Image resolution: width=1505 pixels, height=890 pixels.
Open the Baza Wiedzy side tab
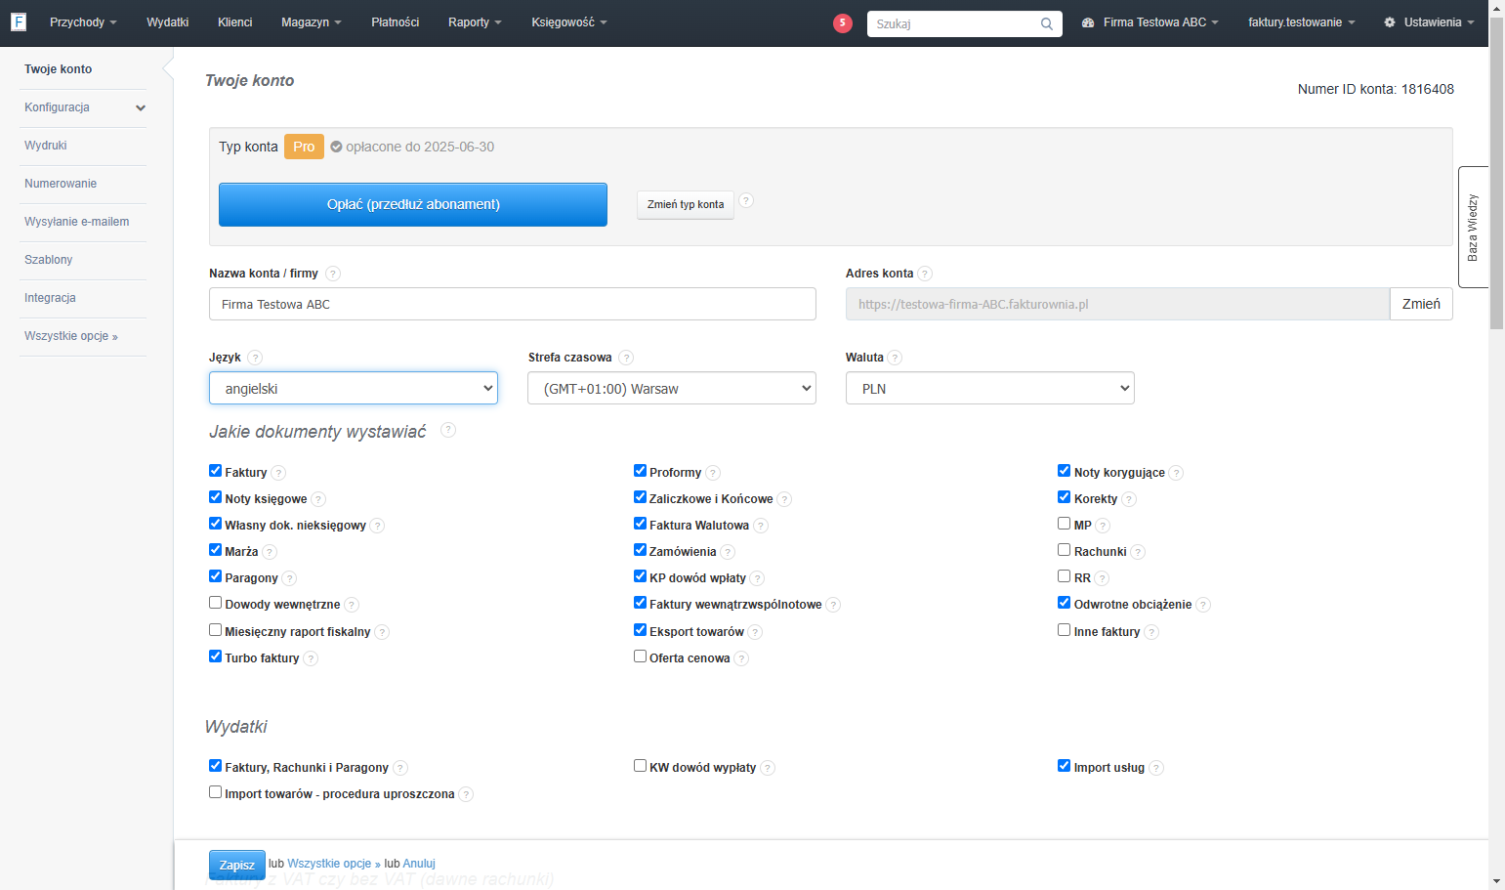coord(1473,227)
